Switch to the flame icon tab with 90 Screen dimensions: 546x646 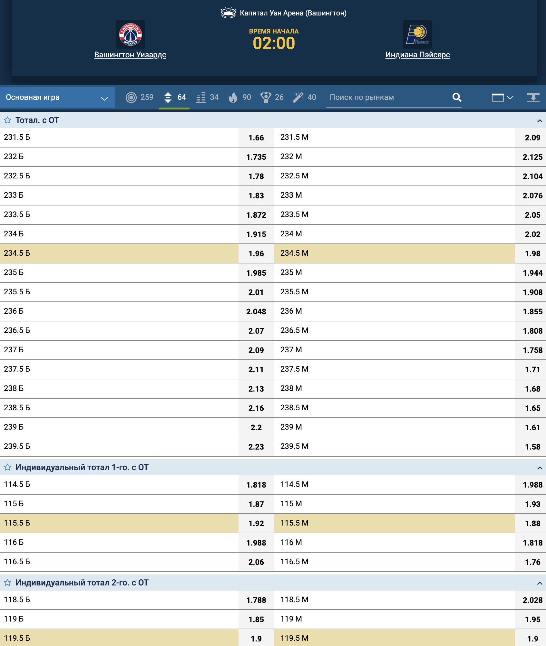pyautogui.click(x=239, y=97)
